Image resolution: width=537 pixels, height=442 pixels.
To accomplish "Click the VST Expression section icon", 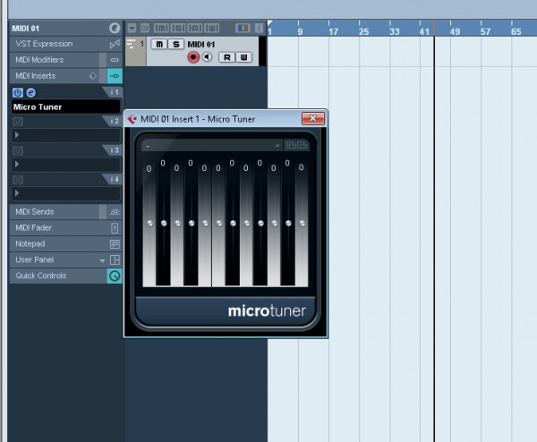I will tap(115, 44).
